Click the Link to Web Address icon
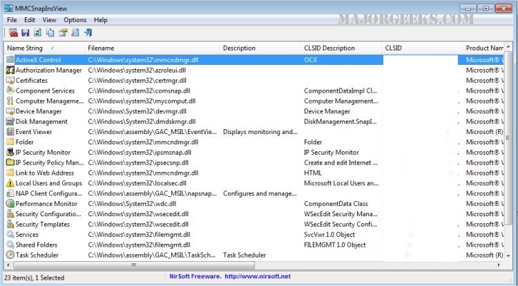The height and width of the screenshot is (286, 518). [10, 173]
